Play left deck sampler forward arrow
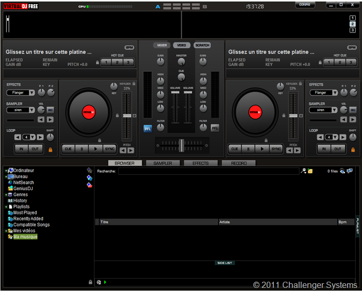This screenshot has height=291, width=362. pos(50,119)
